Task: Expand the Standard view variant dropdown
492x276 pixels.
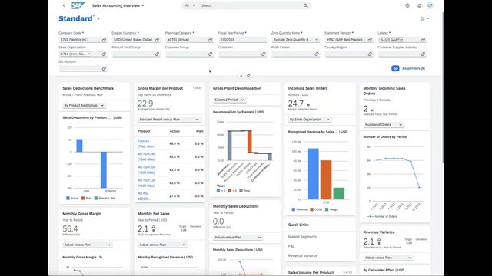Action: point(98,18)
